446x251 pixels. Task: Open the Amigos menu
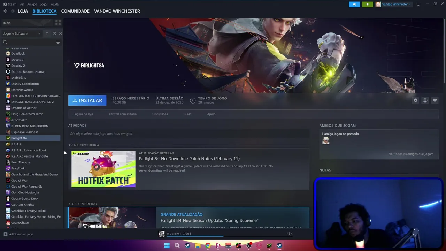click(32, 4)
